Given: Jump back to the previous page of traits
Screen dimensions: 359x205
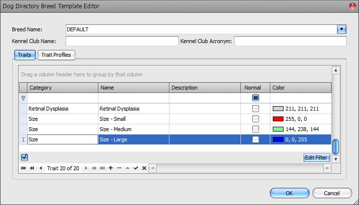Looking at the screenshot, I should [x=32, y=168].
